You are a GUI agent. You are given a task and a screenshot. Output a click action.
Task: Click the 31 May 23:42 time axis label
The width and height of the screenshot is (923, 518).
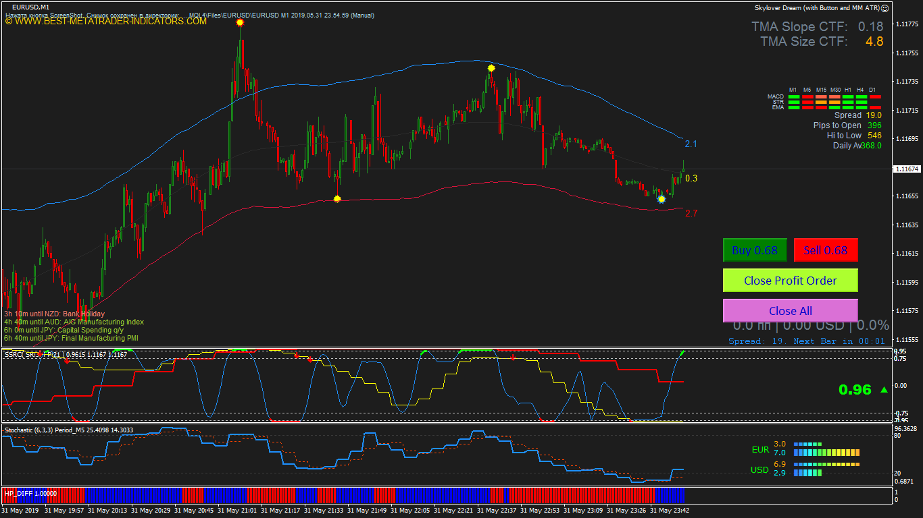670,511
